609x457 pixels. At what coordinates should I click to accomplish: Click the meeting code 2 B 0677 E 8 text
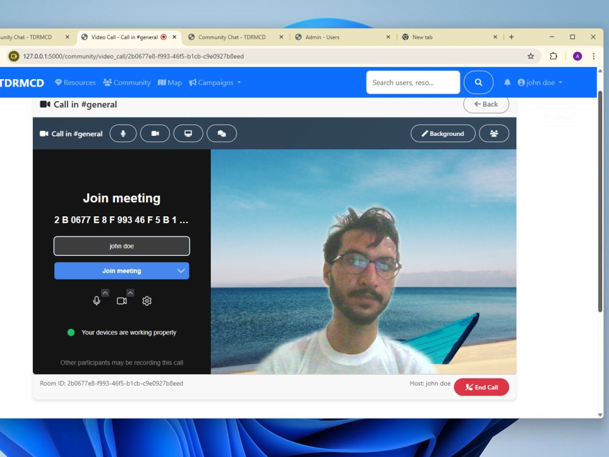click(x=121, y=220)
